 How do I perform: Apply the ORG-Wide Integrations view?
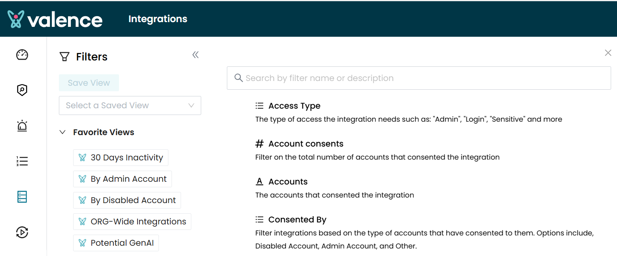[132, 222]
